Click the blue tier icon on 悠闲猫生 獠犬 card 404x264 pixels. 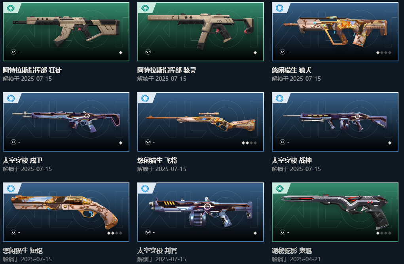click(x=279, y=8)
